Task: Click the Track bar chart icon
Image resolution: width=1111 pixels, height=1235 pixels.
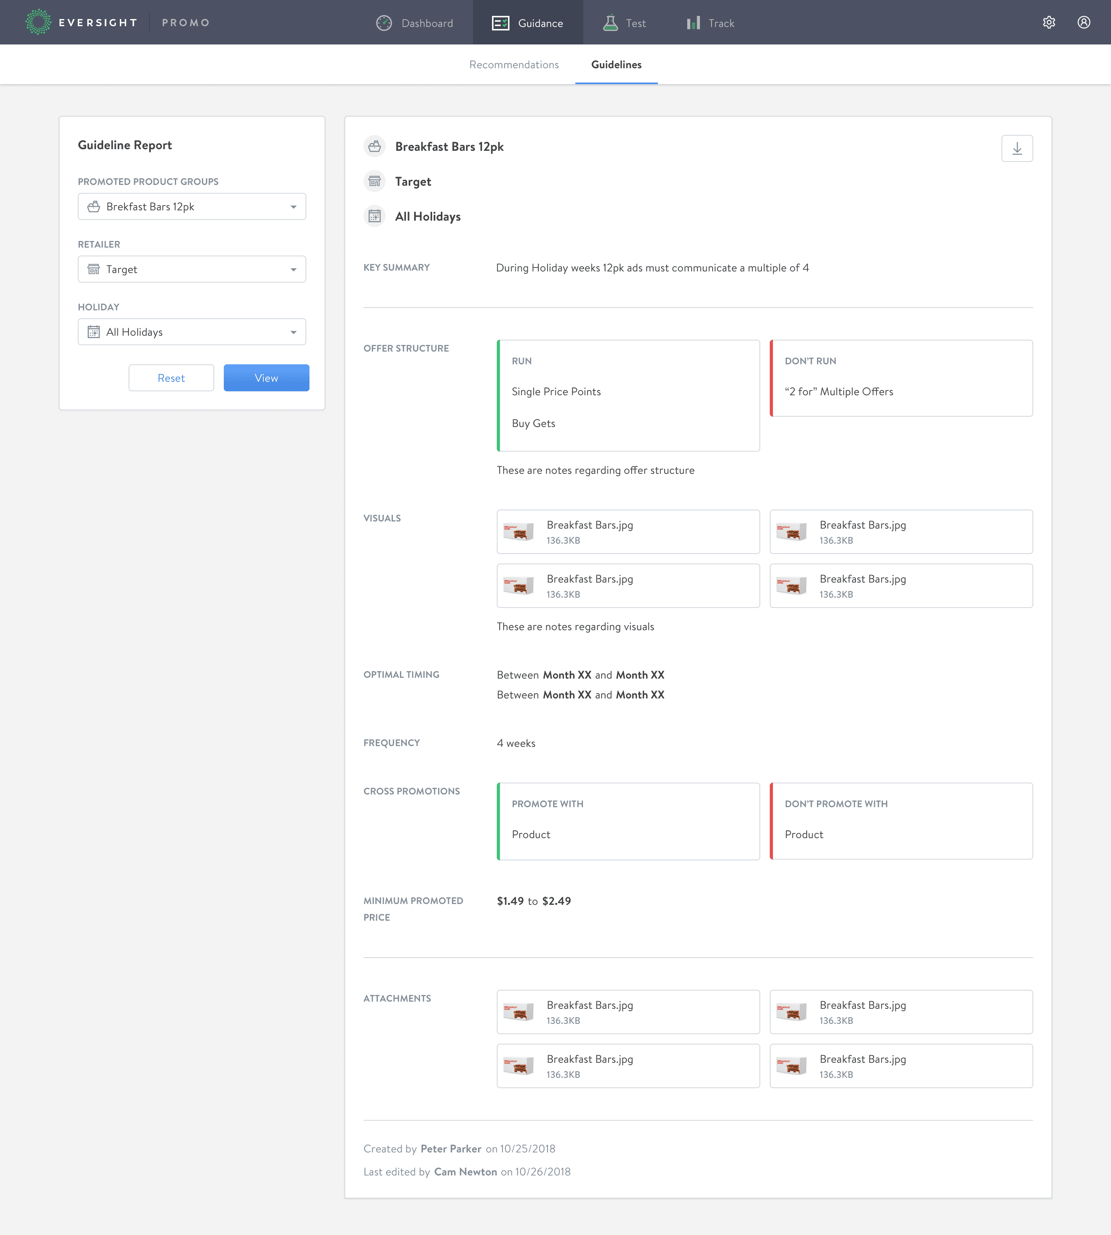Action: [694, 23]
